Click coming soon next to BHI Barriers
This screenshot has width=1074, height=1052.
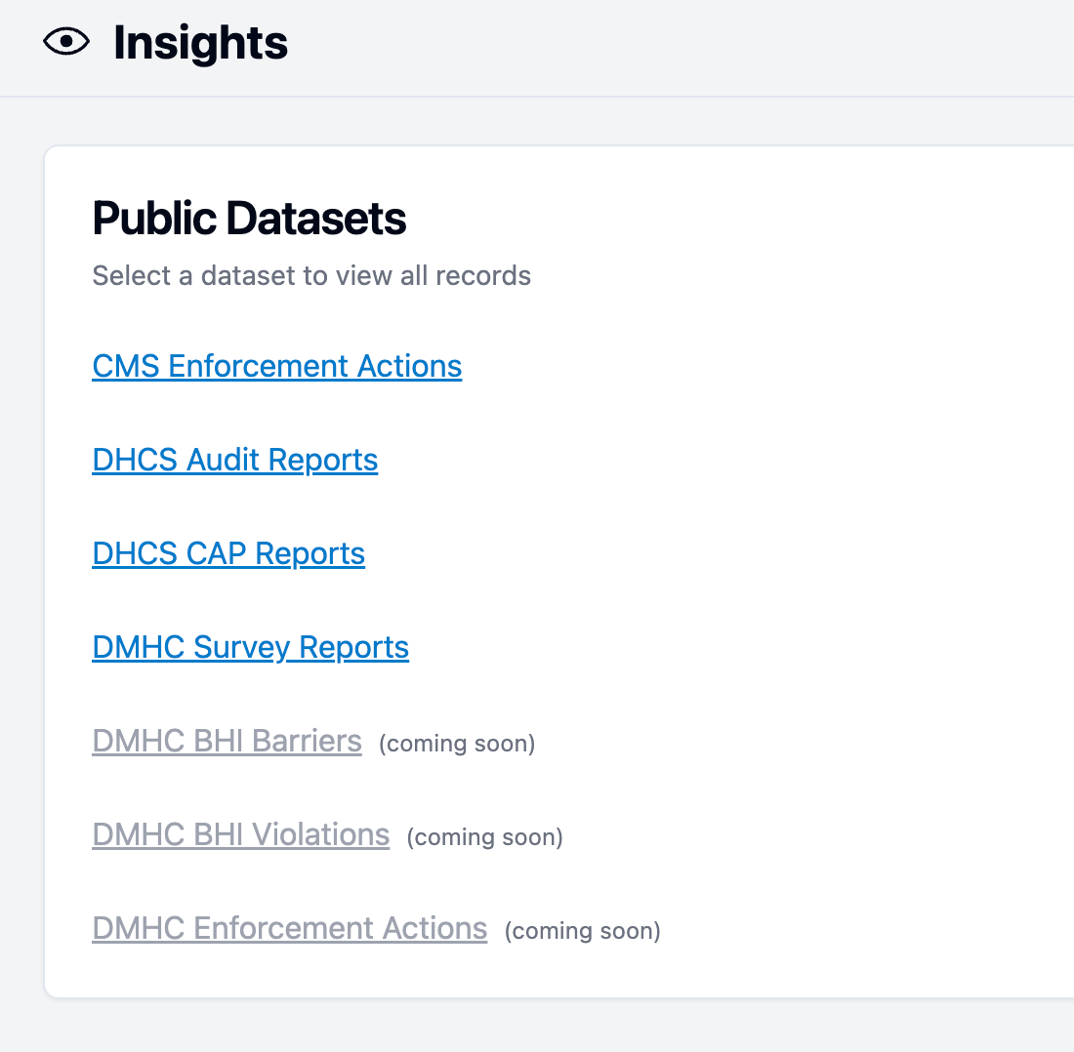[456, 744]
